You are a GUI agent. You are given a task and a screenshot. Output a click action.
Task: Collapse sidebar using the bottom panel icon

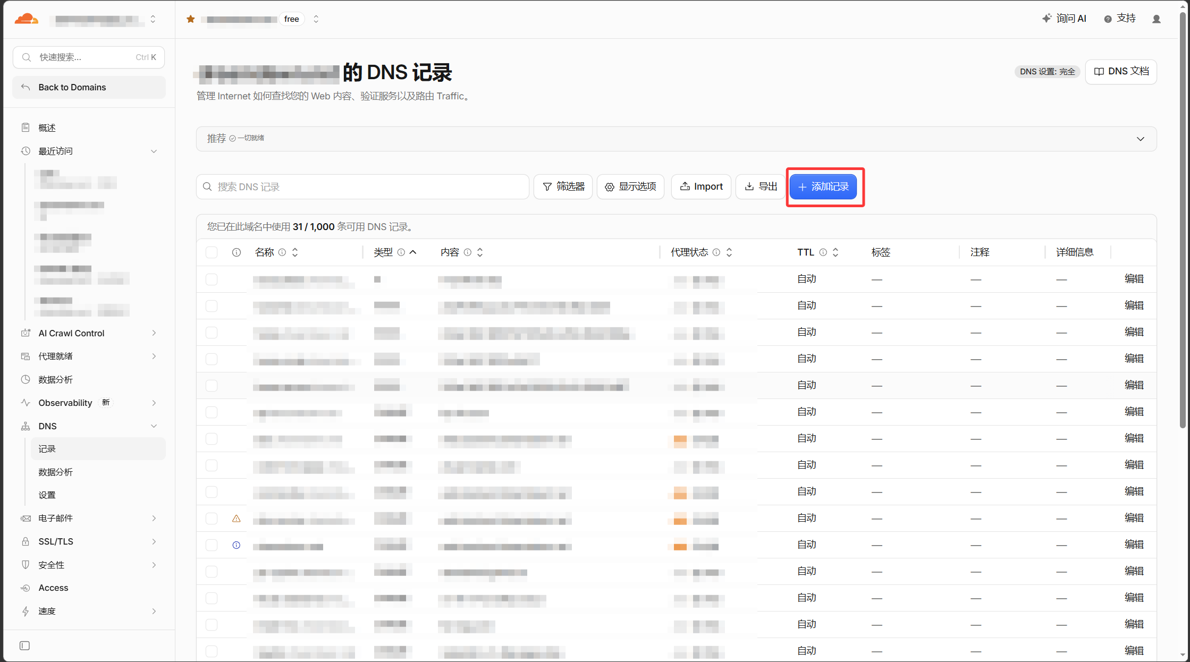tap(24, 646)
